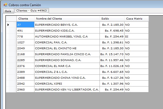Click the Bs. F. 11.026,18 balance cell

click(x=112, y=66)
